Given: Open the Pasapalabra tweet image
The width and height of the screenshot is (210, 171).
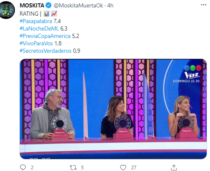Looking at the screenshot, I should [113, 109].
